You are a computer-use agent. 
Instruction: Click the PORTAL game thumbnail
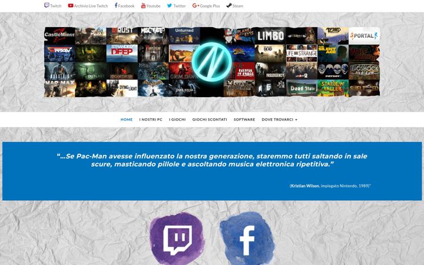click(364, 36)
